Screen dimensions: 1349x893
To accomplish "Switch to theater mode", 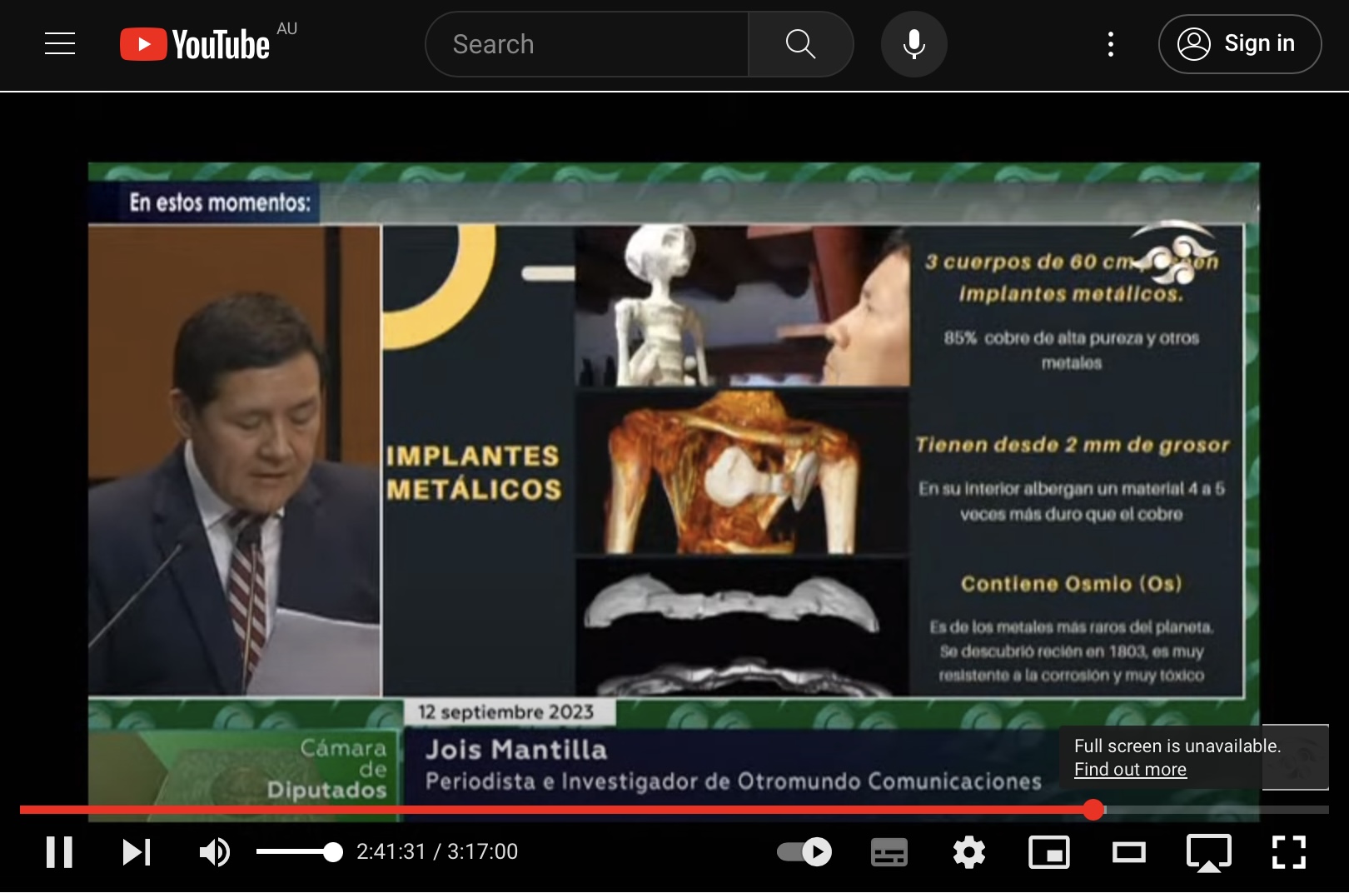I will pyautogui.click(x=1129, y=851).
